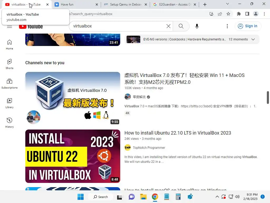Click the volume tray icon
The image size is (270, 203).
(x=237, y=197)
